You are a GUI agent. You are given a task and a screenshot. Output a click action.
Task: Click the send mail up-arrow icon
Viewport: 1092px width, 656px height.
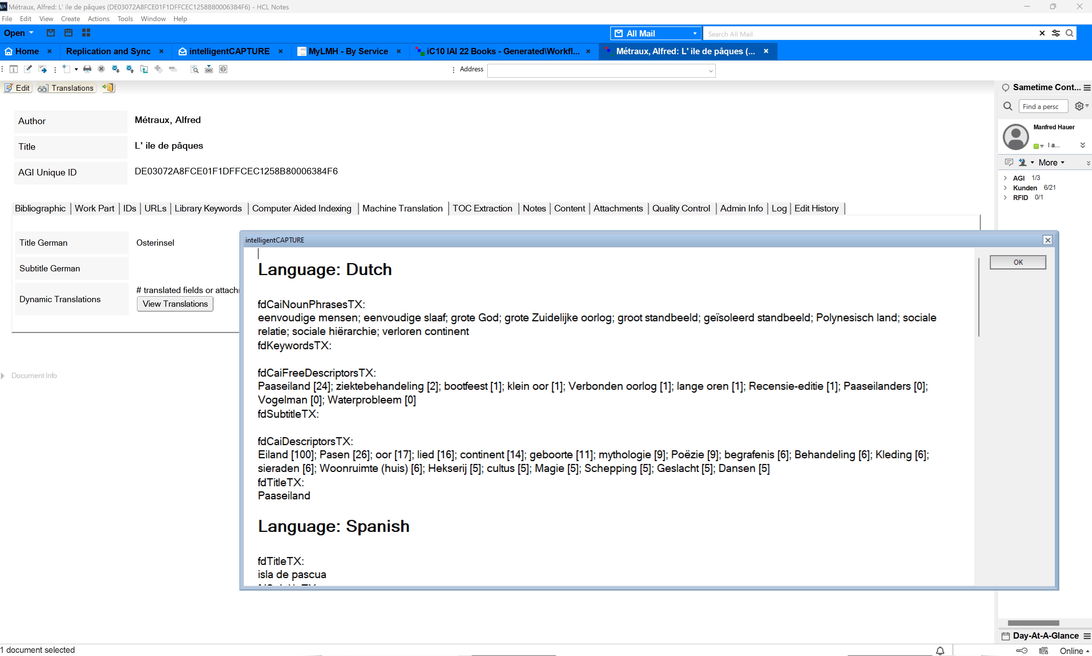click(x=130, y=69)
